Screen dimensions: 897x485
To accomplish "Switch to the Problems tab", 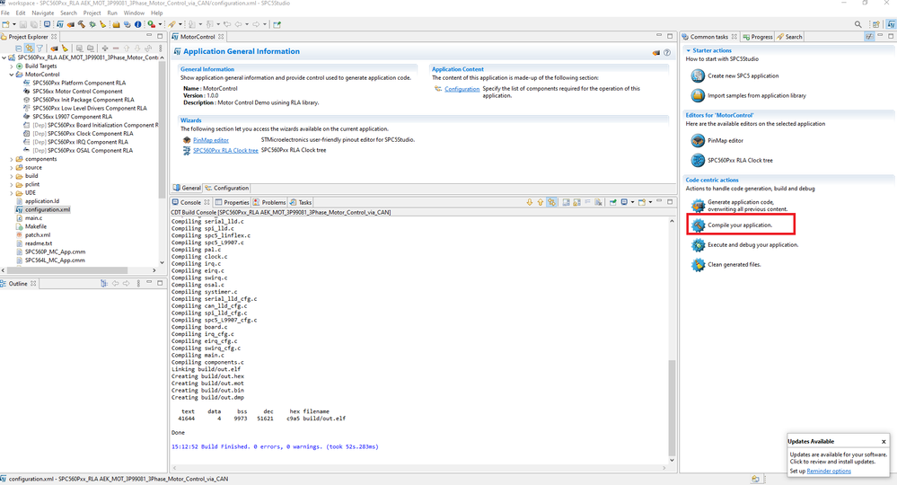I will [x=269, y=202].
